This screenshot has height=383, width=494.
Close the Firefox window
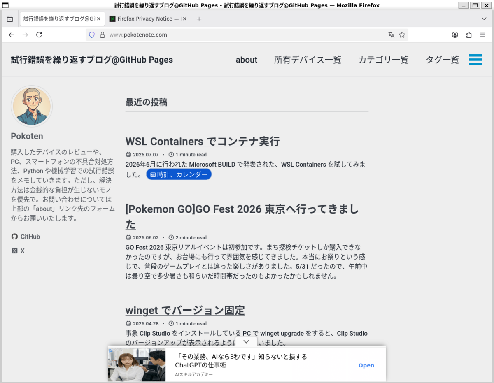(487, 5)
